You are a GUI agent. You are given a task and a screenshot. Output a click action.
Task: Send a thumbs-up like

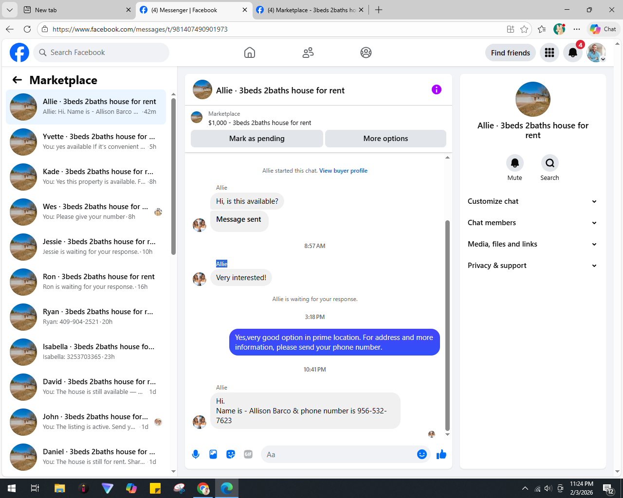click(441, 454)
